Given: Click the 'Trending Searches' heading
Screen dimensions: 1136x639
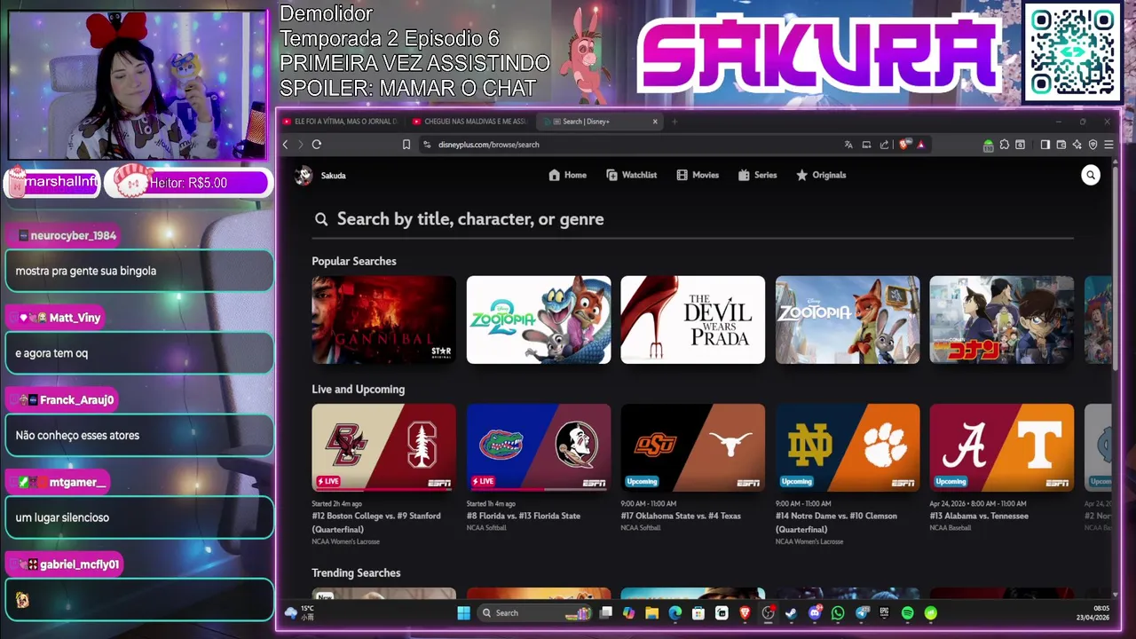Looking at the screenshot, I should click(356, 572).
